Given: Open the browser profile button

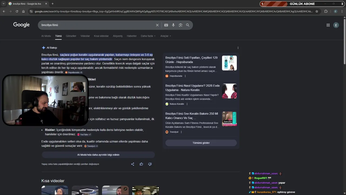Looking at the screenshot, I should (335, 11).
